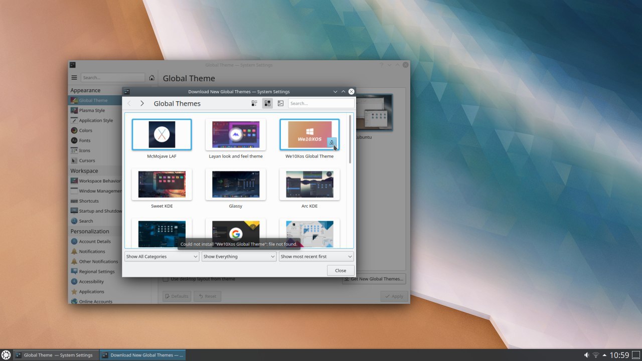The height and width of the screenshot is (361, 642).
Task: Open Online Accounts in the sidebar
Action: click(x=95, y=301)
